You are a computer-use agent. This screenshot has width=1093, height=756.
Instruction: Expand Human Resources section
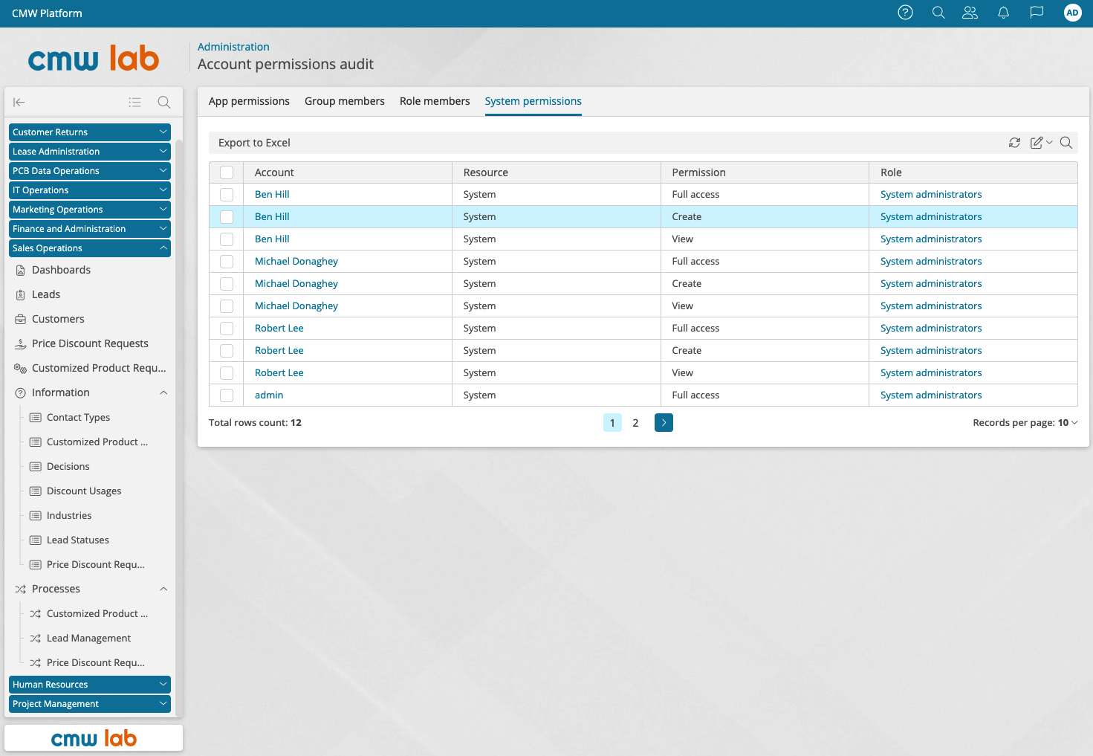coord(90,684)
